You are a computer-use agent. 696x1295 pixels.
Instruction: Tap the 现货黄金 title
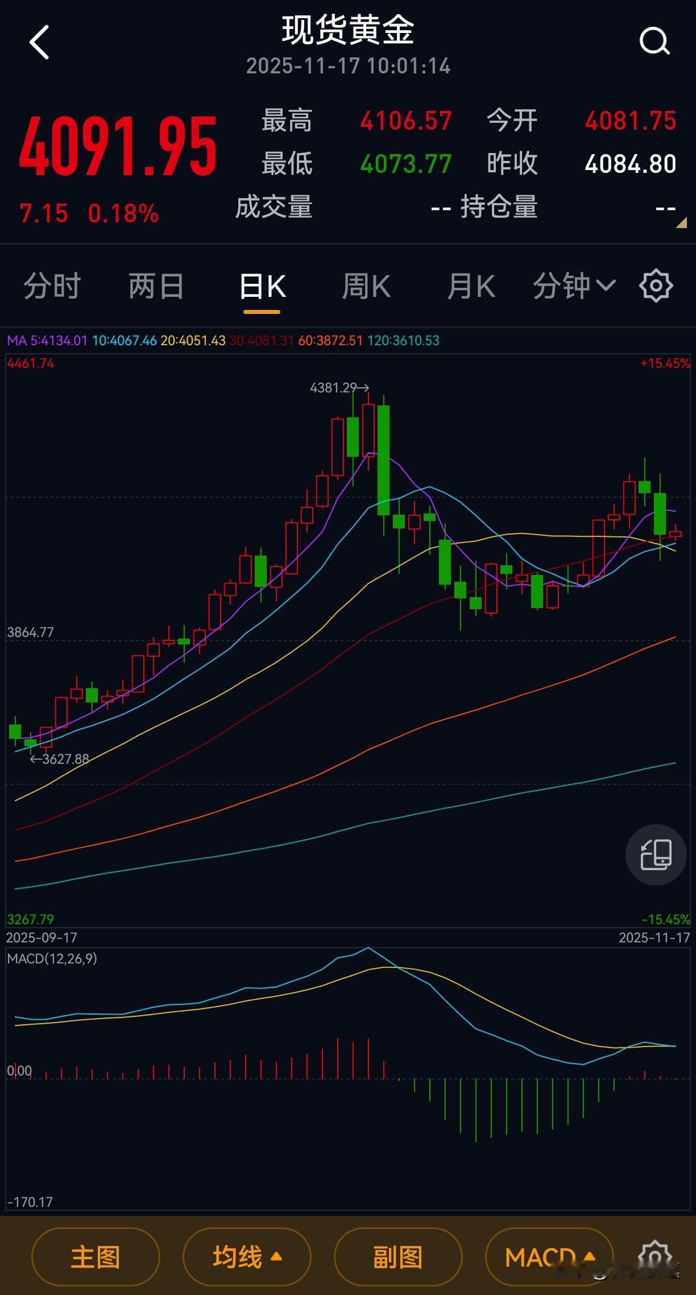coord(348,30)
